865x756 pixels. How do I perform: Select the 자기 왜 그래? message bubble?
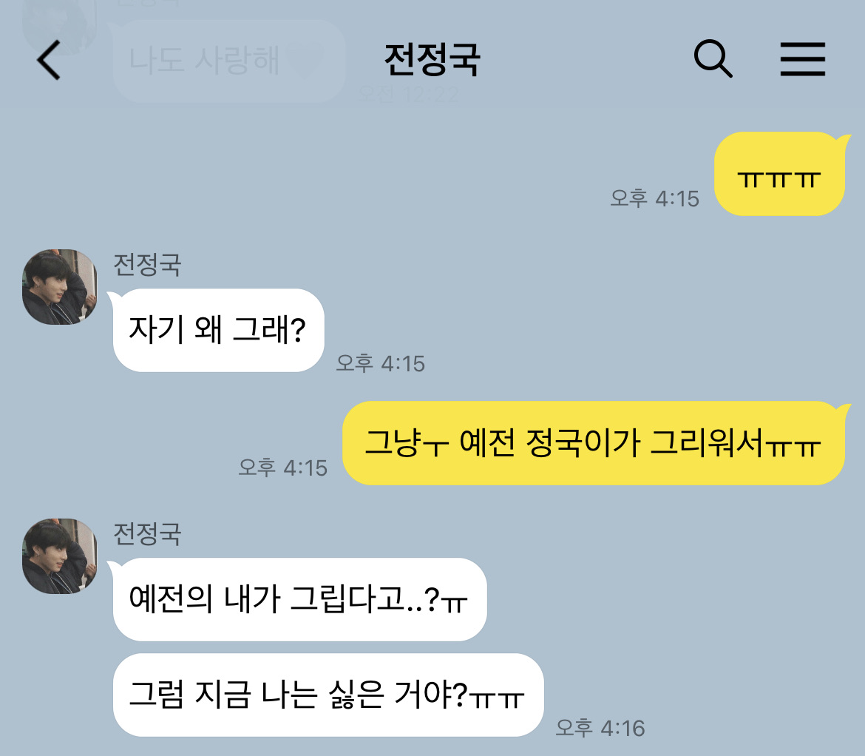pos(217,330)
